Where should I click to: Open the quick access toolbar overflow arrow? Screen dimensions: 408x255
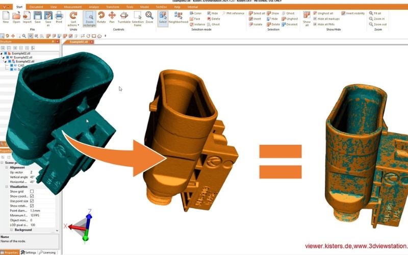coord(106,36)
